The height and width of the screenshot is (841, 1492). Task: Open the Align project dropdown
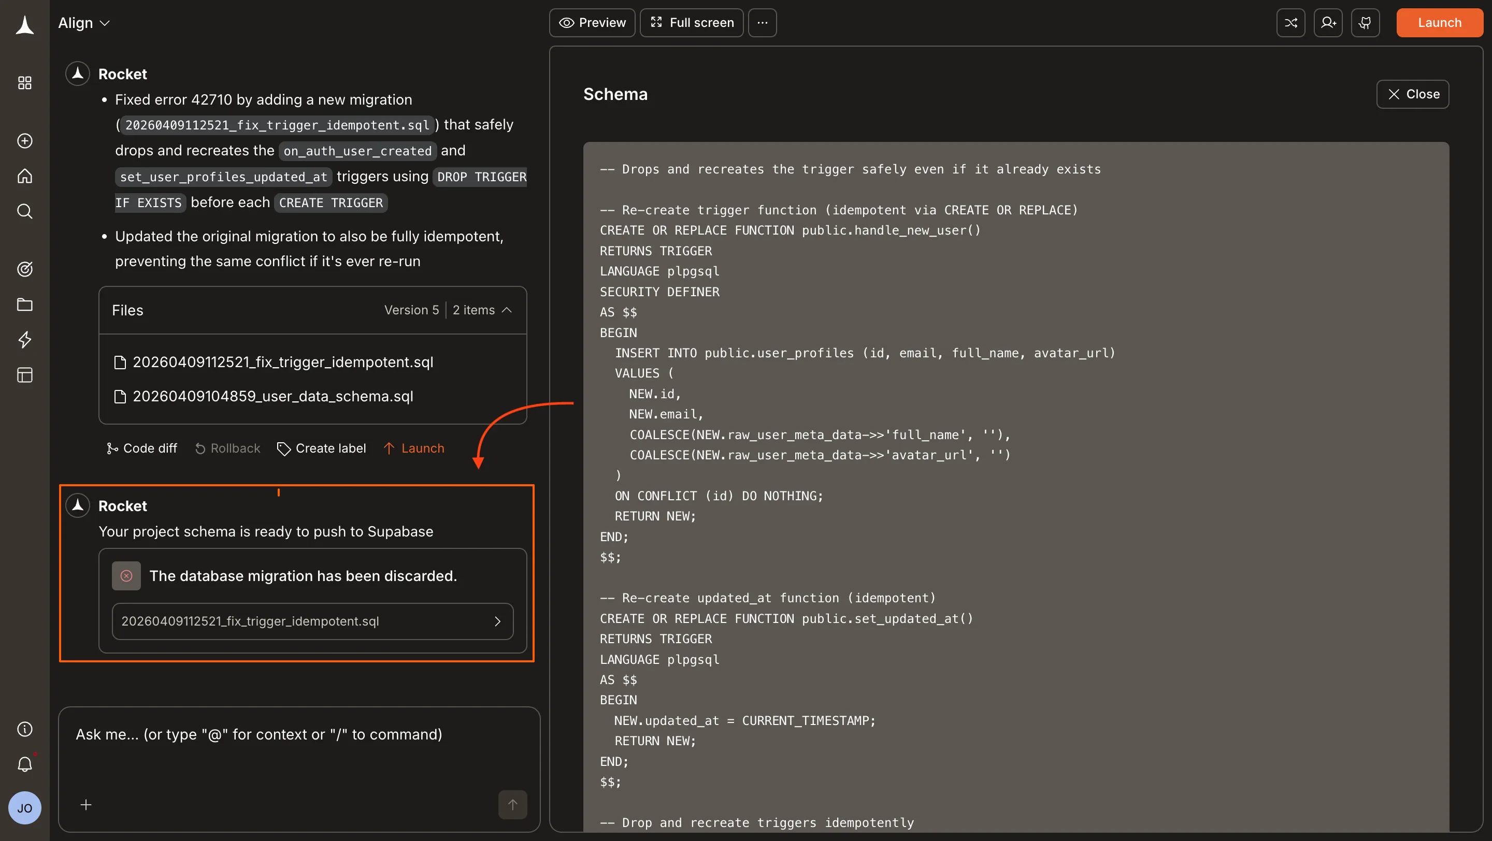pos(84,23)
